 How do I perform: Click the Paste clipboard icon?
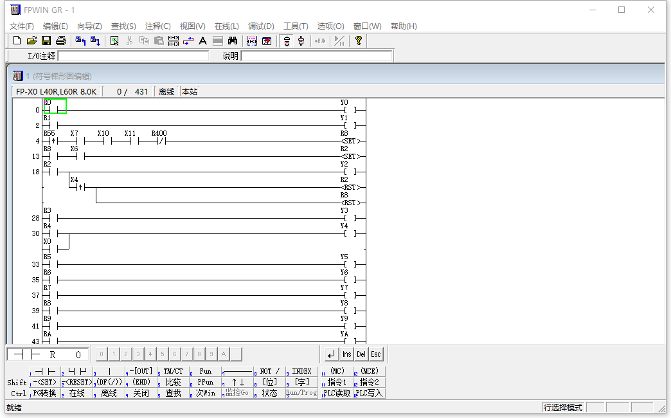[159, 41]
